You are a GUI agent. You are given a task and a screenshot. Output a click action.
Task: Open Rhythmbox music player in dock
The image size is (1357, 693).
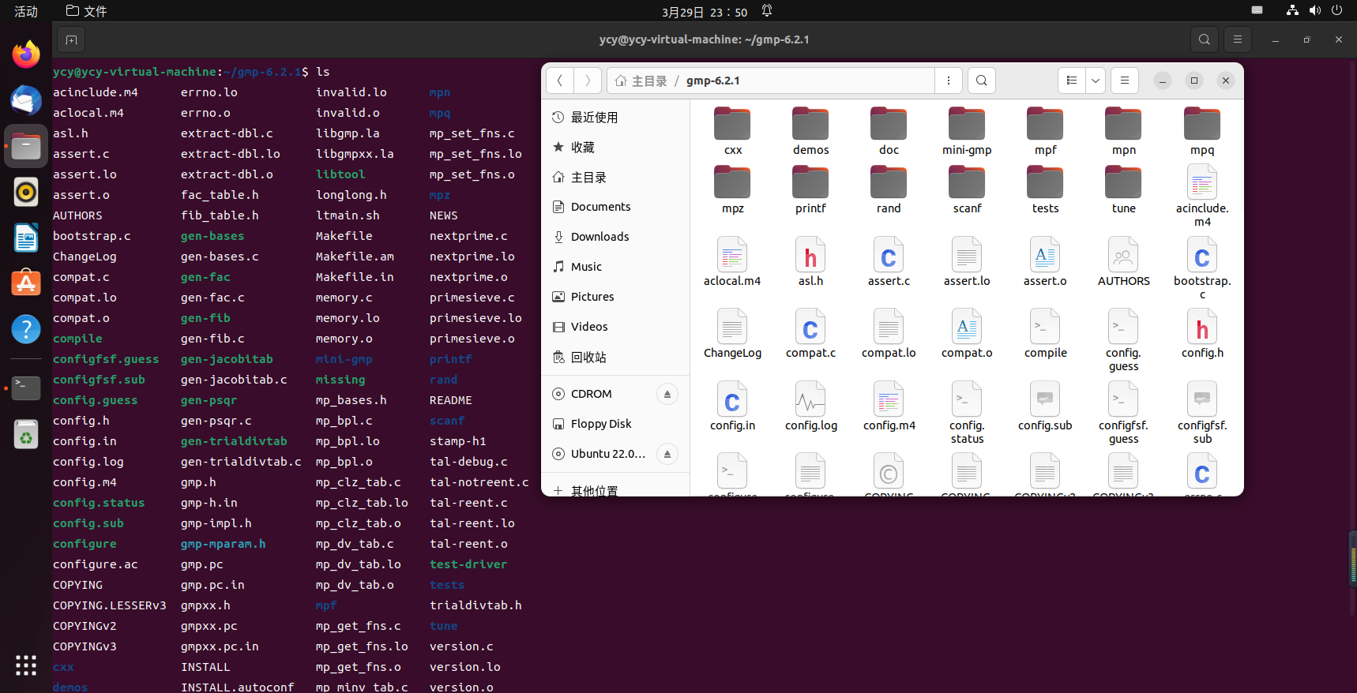coord(26,192)
